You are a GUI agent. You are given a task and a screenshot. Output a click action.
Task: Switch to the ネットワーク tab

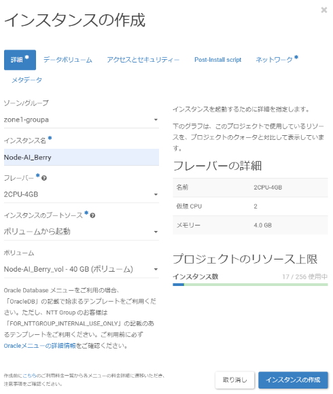[277, 60]
